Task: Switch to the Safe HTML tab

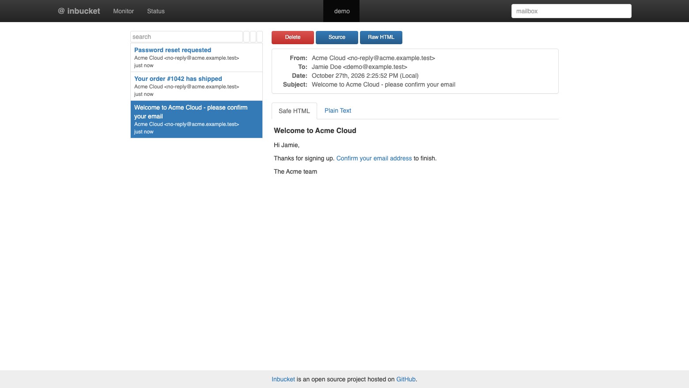Action: click(x=294, y=111)
